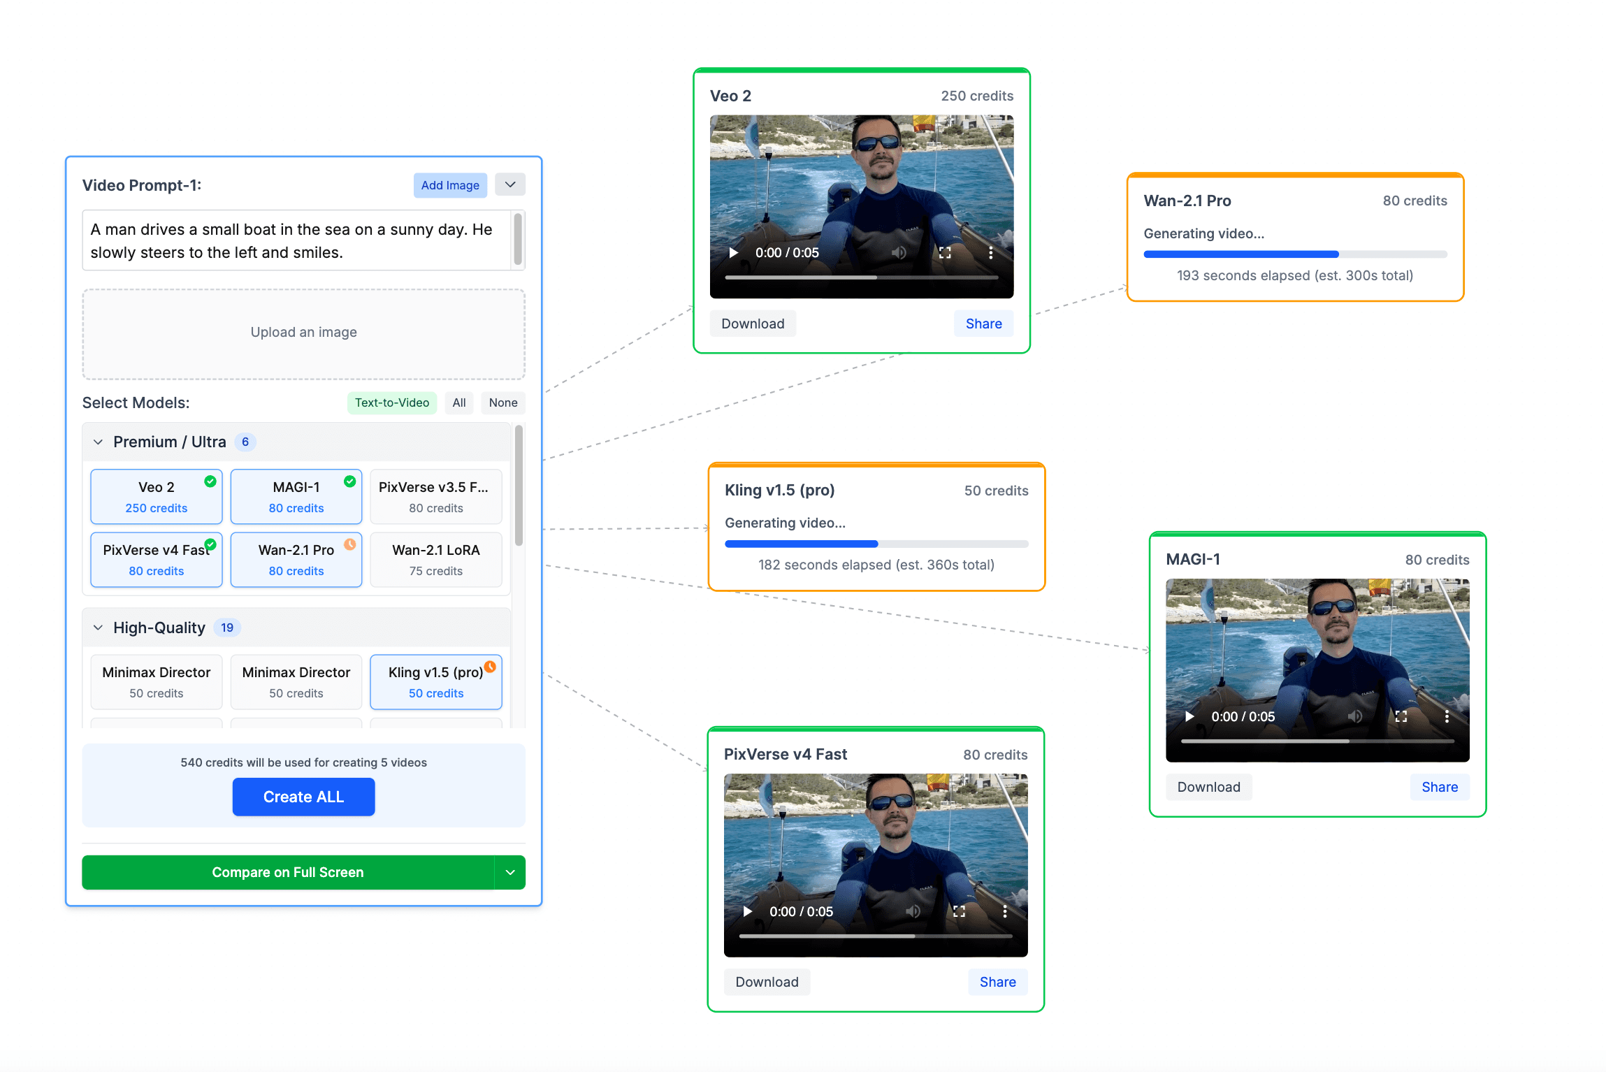Image resolution: width=1606 pixels, height=1072 pixels.
Task: Click '182 seconds elapsed (est. 360s total)' text
Action: [x=876, y=565]
